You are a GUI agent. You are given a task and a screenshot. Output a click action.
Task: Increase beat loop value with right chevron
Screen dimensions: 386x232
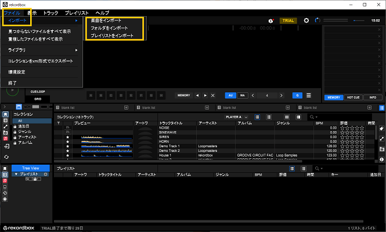(281, 96)
